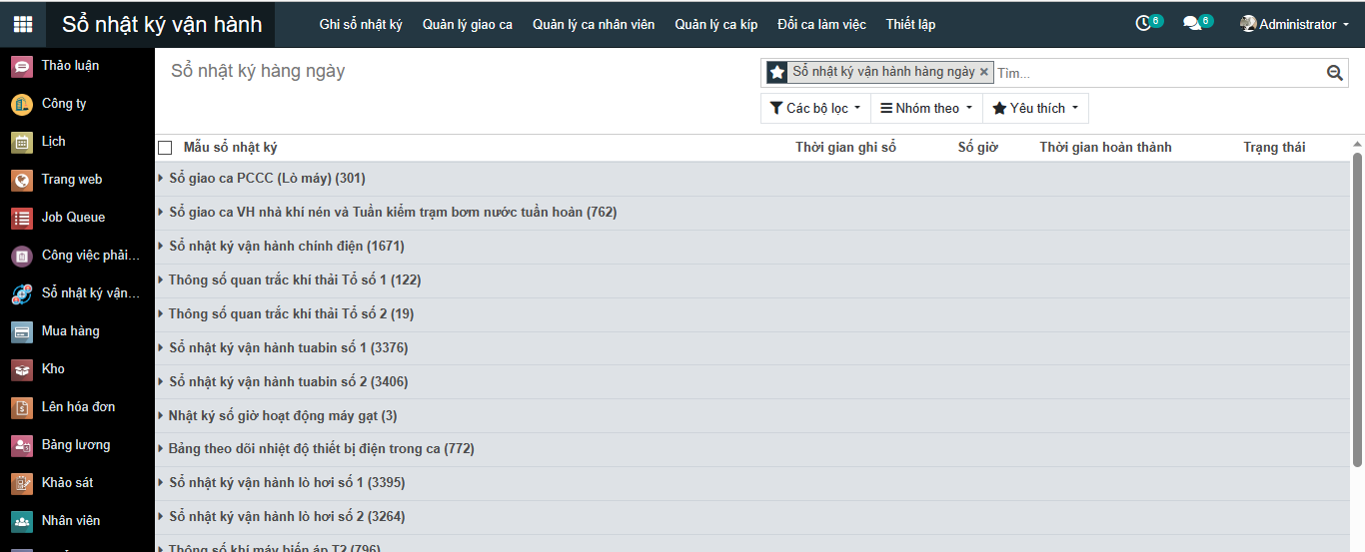Open the apps grid menu icon
Screen dimensions: 1365x552
point(23,24)
